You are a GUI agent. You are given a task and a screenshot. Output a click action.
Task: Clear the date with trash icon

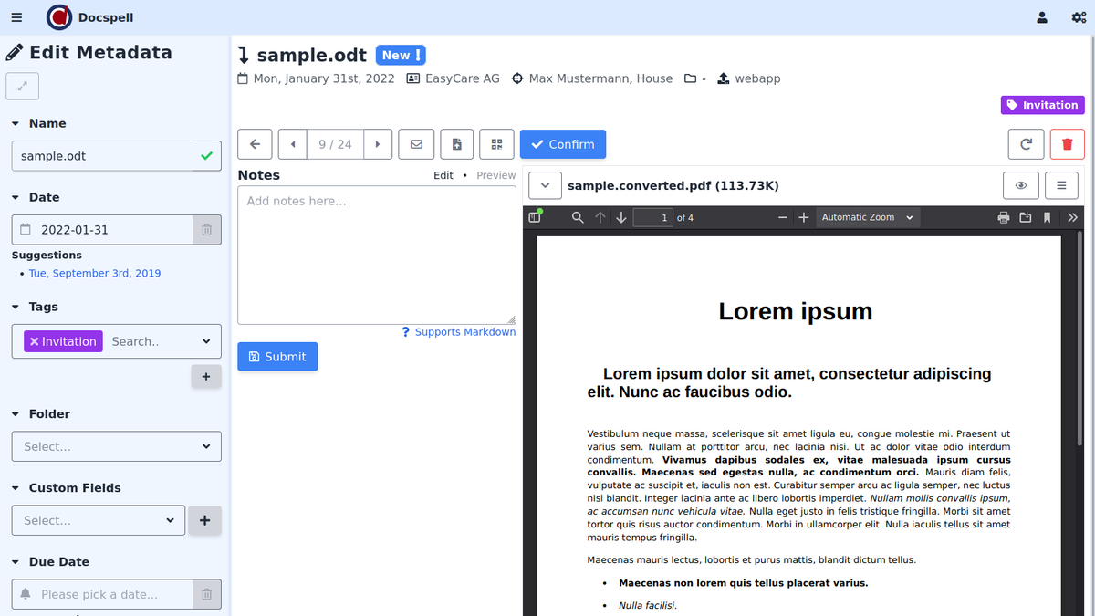pyautogui.click(x=206, y=230)
